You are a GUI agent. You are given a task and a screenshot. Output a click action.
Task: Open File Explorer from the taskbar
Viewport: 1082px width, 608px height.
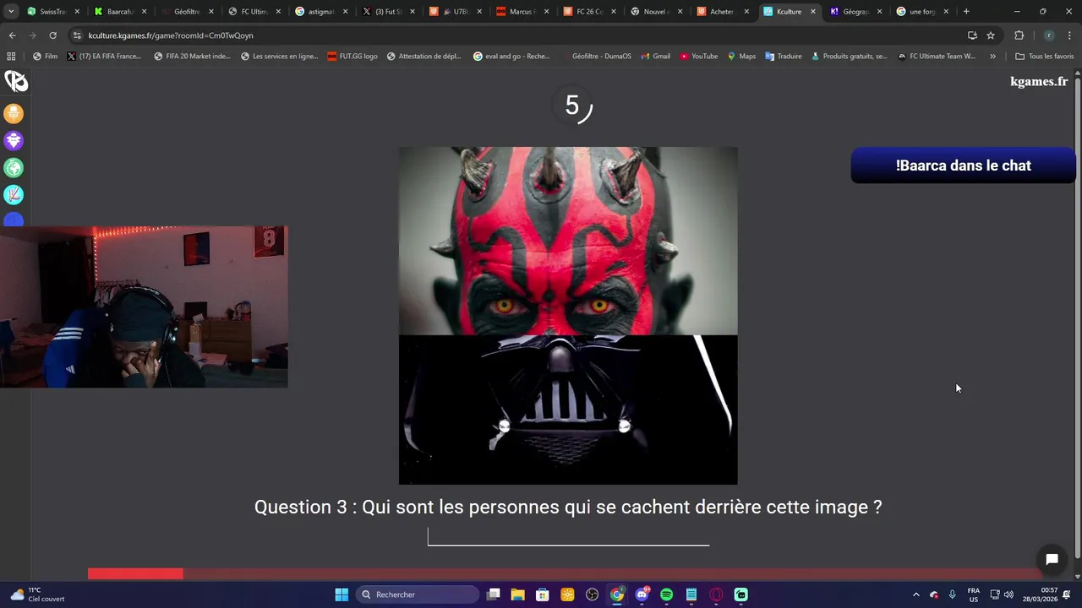pos(518,594)
